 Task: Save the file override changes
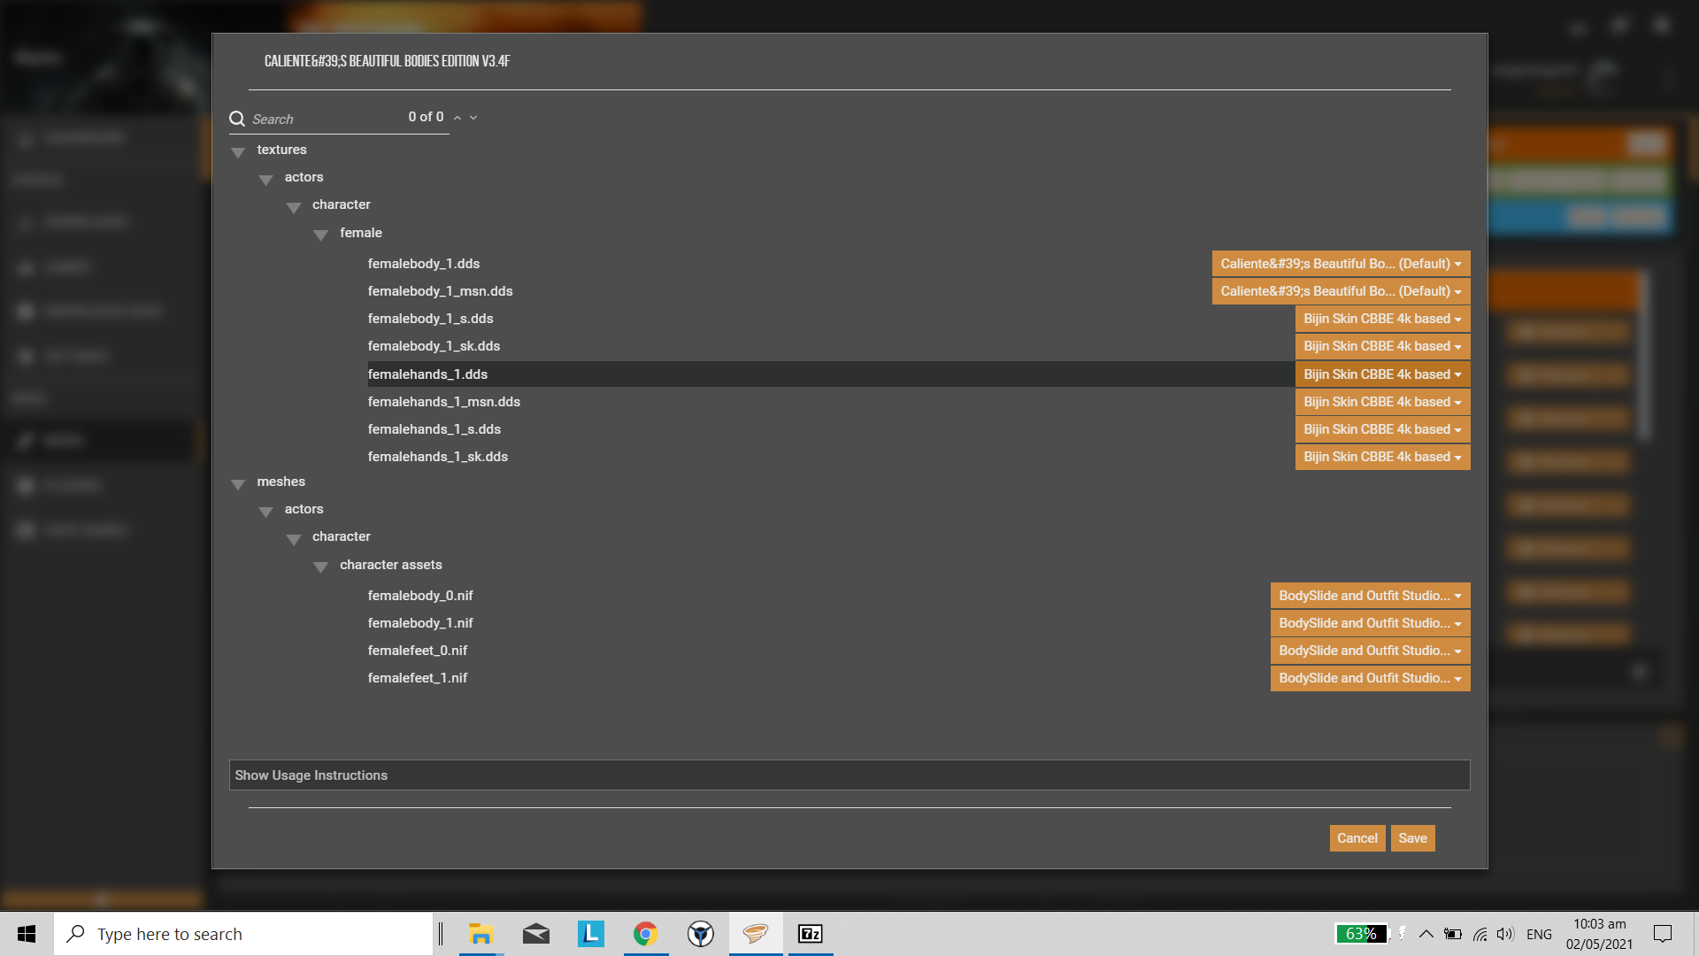[x=1413, y=838]
